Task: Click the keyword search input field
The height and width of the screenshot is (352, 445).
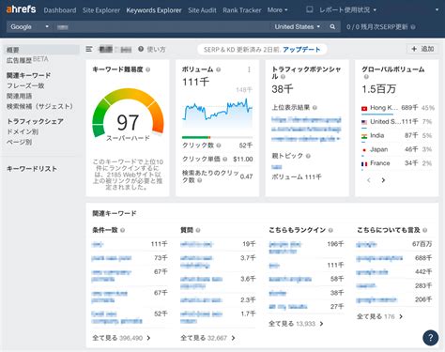Action: (162, 27)
